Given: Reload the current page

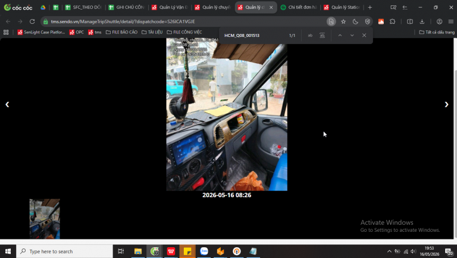Looking at the screenshot, I should (32, 21).
